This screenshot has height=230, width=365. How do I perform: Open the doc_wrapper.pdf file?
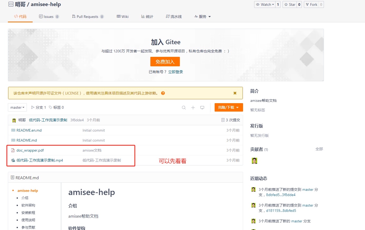(30, 150)
